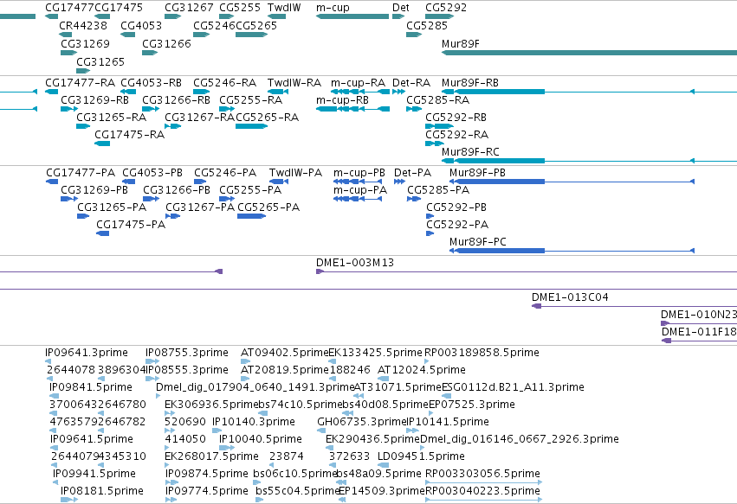Select transcript Mur89F-RB
The width and height of the screenshot is (737, 504).
[x=470, y=83]
